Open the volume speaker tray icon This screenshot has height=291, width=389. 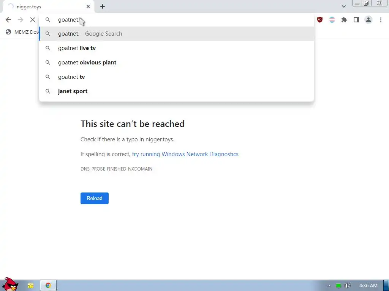click(x=348, y=286)
